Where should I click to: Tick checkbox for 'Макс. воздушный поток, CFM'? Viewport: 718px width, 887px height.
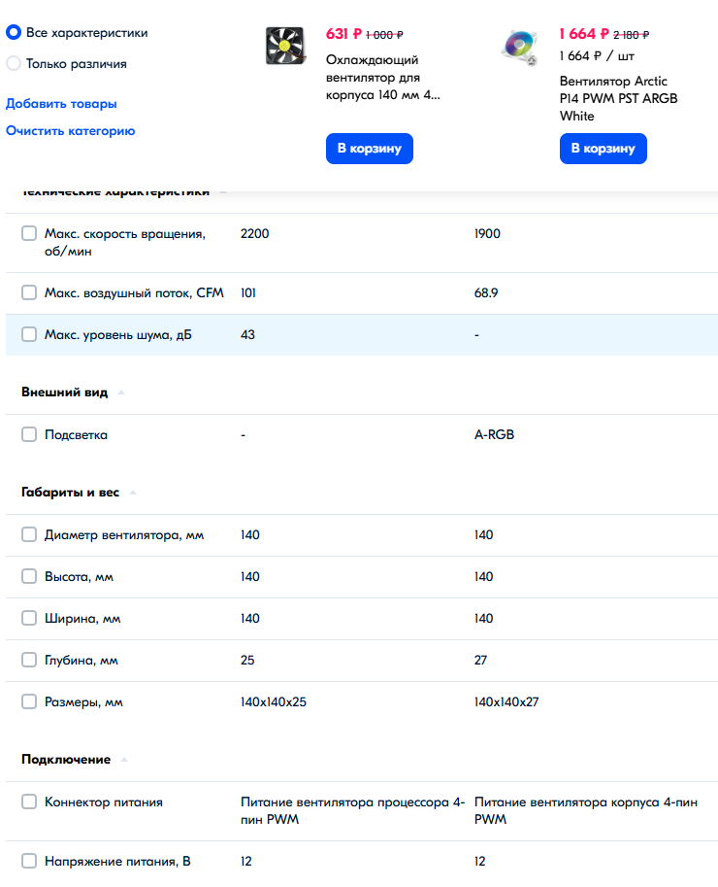click(x=29, y=292)
